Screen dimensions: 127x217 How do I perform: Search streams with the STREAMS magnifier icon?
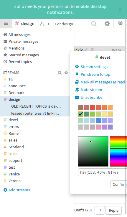60,73
